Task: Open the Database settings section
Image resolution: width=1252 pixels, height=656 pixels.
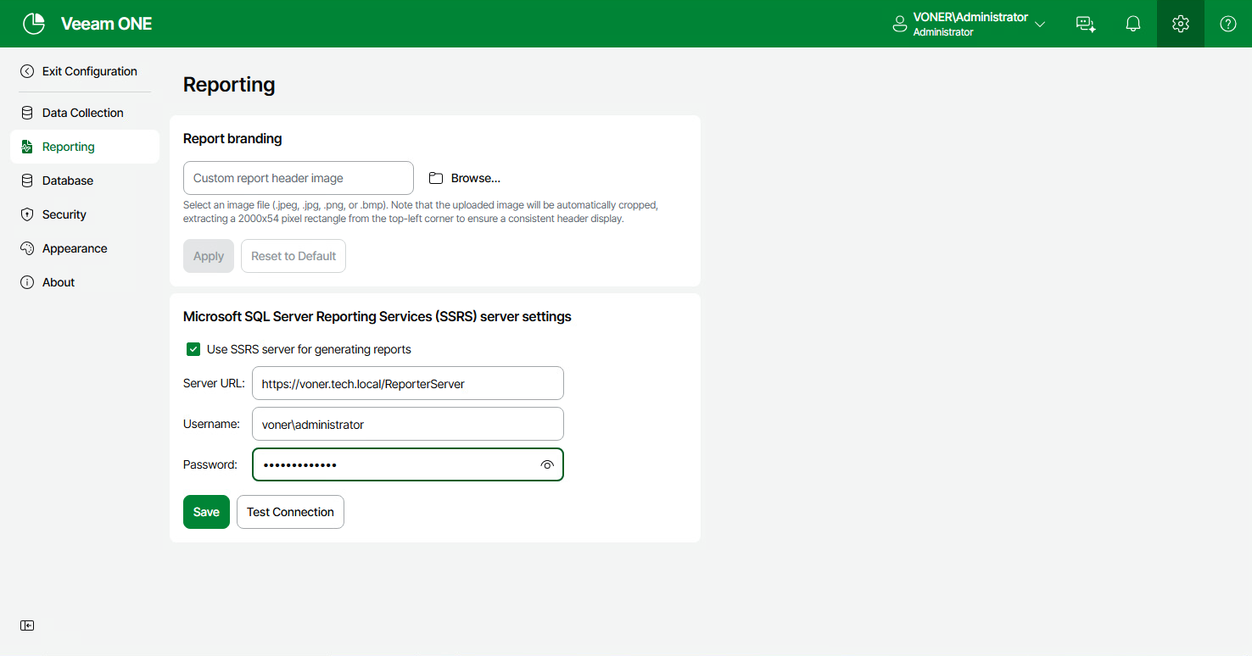Action: (x=84, y=181)
